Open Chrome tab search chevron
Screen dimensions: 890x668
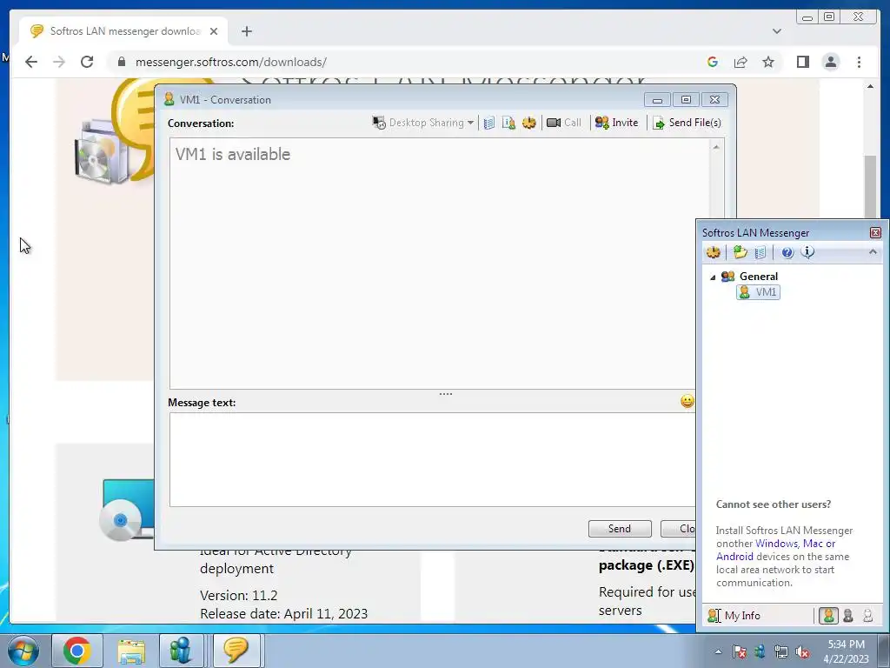tap(776, 31)
